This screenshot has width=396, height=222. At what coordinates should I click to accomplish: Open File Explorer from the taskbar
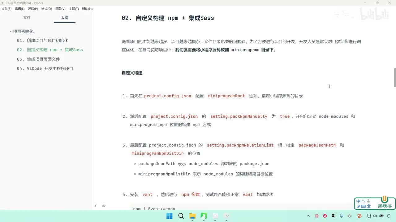coord(192,216)
